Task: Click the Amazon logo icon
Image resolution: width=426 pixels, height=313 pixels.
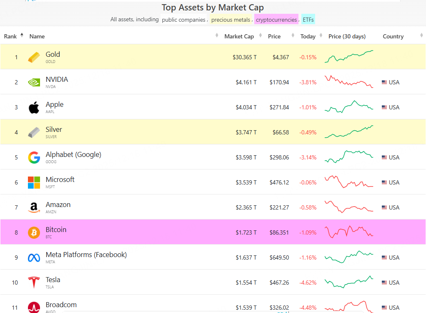Action: (x=34, y=207)
